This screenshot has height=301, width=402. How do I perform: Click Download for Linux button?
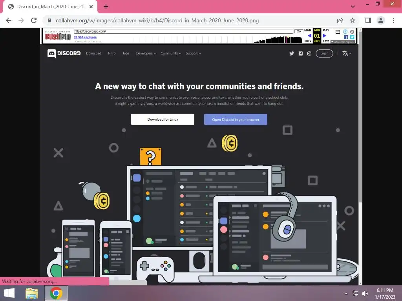tap(163, 119)
